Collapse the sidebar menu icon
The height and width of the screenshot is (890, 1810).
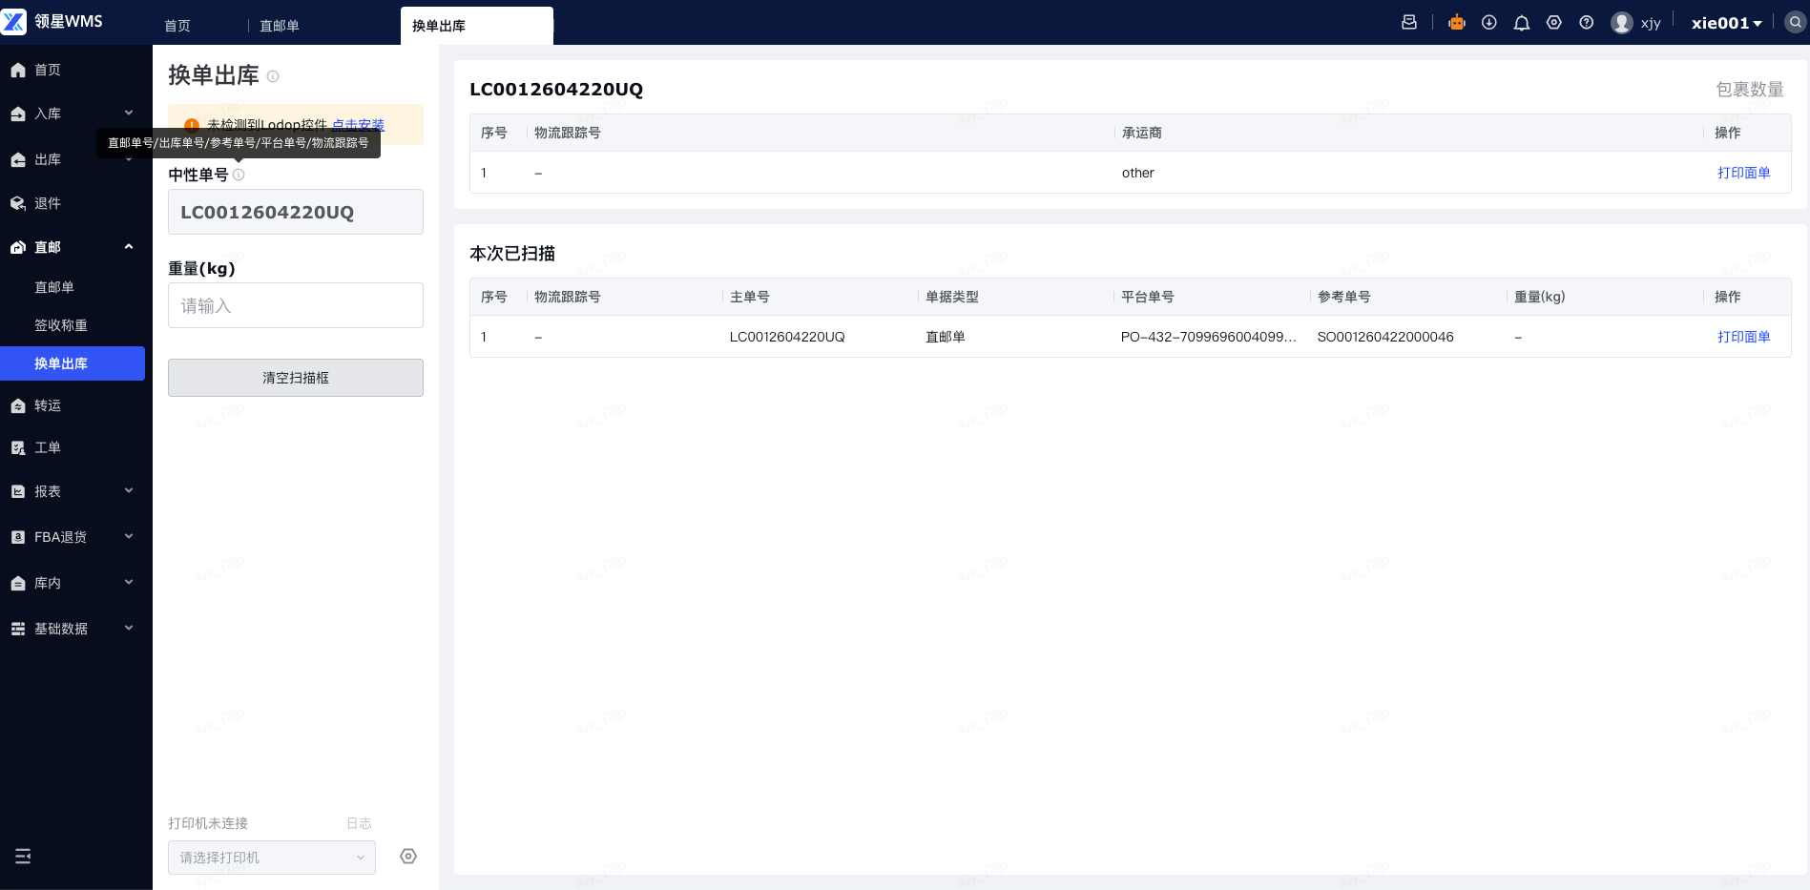point(23,856)
